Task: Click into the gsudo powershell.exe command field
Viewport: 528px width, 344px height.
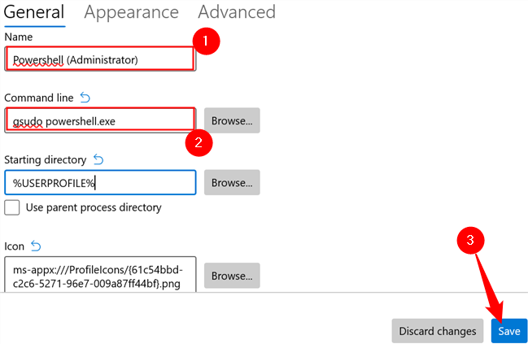Action: (100, 120)
